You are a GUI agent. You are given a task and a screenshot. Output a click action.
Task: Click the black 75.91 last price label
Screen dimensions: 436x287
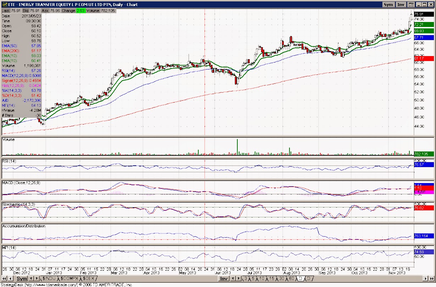click(x=424, y=15)
